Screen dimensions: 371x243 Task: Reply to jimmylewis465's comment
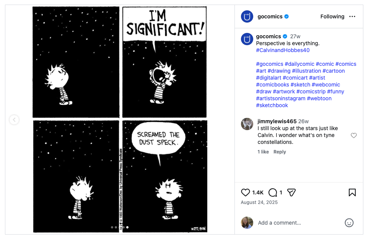tap(280, 152)
